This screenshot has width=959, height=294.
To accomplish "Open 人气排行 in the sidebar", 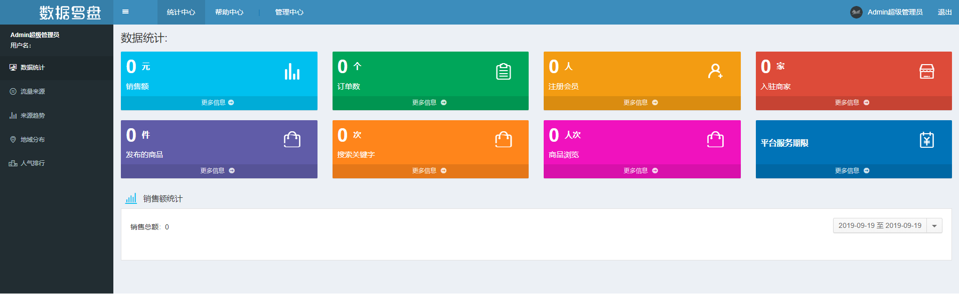I will coord(57,163).
